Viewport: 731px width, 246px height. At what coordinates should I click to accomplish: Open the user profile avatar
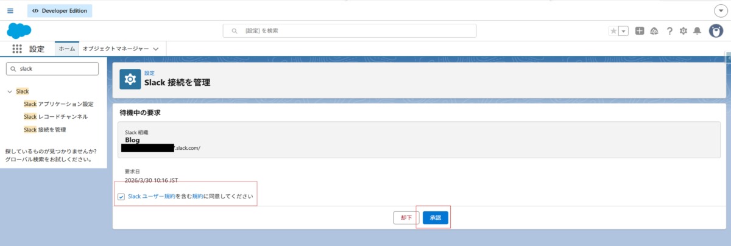coord(716,30)
